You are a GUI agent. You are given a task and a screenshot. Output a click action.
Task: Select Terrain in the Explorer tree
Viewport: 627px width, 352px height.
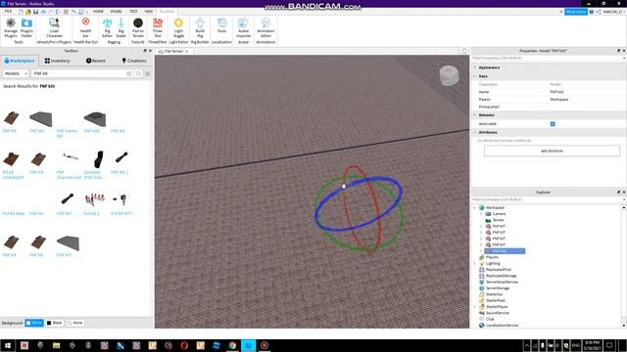coord(498,220)
